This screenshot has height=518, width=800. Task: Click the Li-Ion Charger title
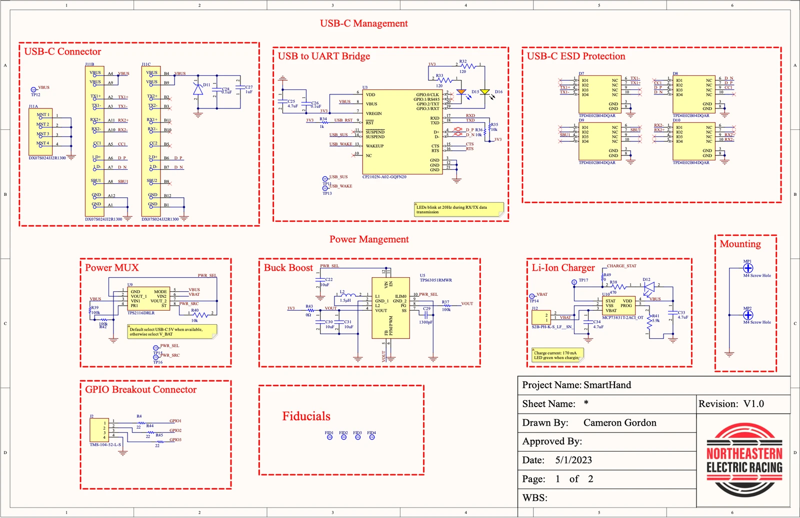tap(563, 268)
